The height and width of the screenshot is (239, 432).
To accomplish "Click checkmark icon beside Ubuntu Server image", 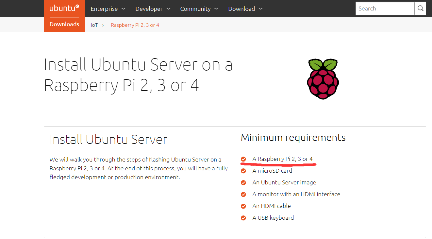I will point(243,183).
